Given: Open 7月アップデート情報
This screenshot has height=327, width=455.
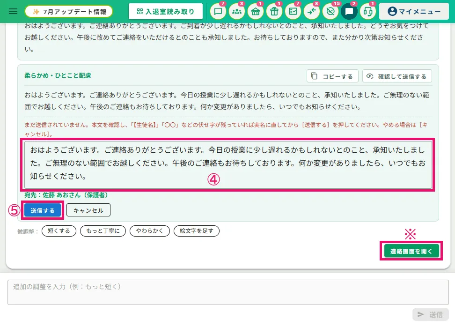Looking at the screenshot, I should (69, 12).
